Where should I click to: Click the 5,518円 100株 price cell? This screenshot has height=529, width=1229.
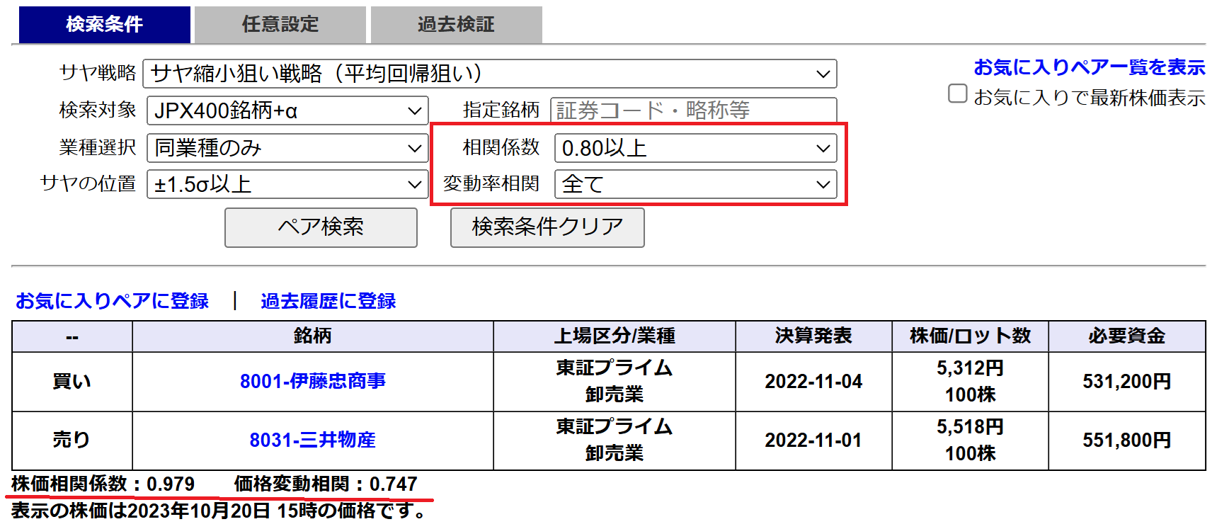[x=970, y=440]
